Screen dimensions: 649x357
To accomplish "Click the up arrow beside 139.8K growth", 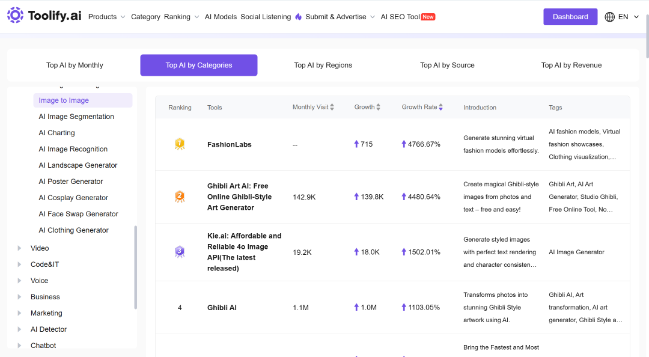I will (x=356, y=197).
